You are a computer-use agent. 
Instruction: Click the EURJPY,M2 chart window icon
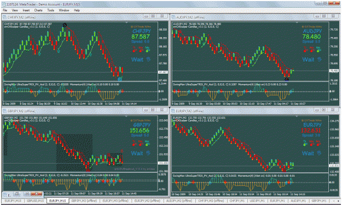[x=173, y=111]
